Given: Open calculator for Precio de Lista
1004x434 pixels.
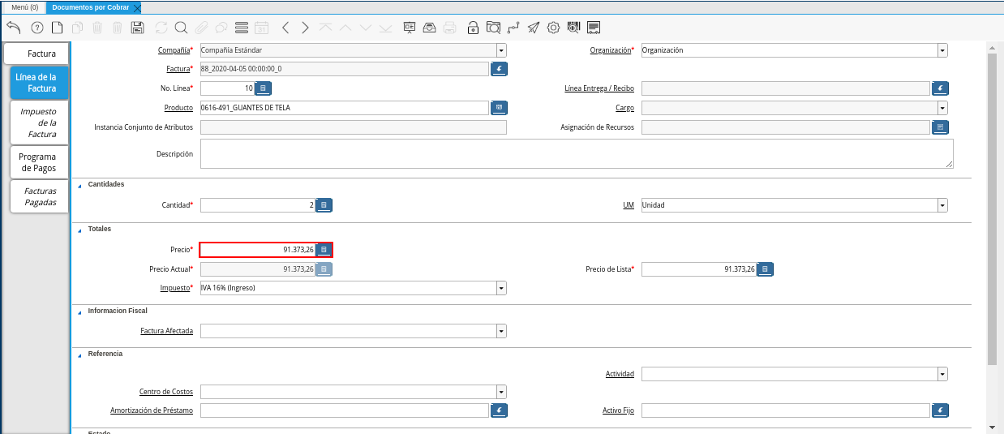Looking at the screenshot, I should (765, 269).
